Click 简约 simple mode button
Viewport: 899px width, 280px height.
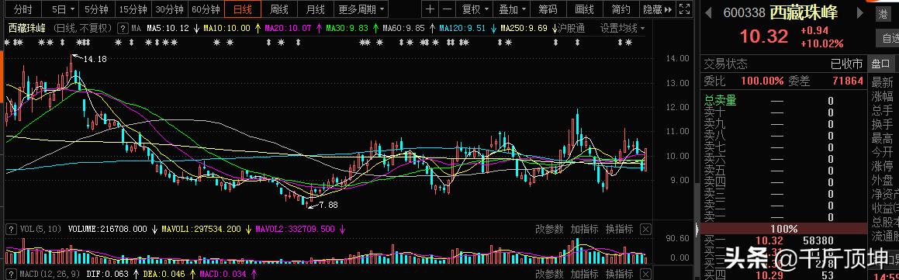[x=621, y=9]
